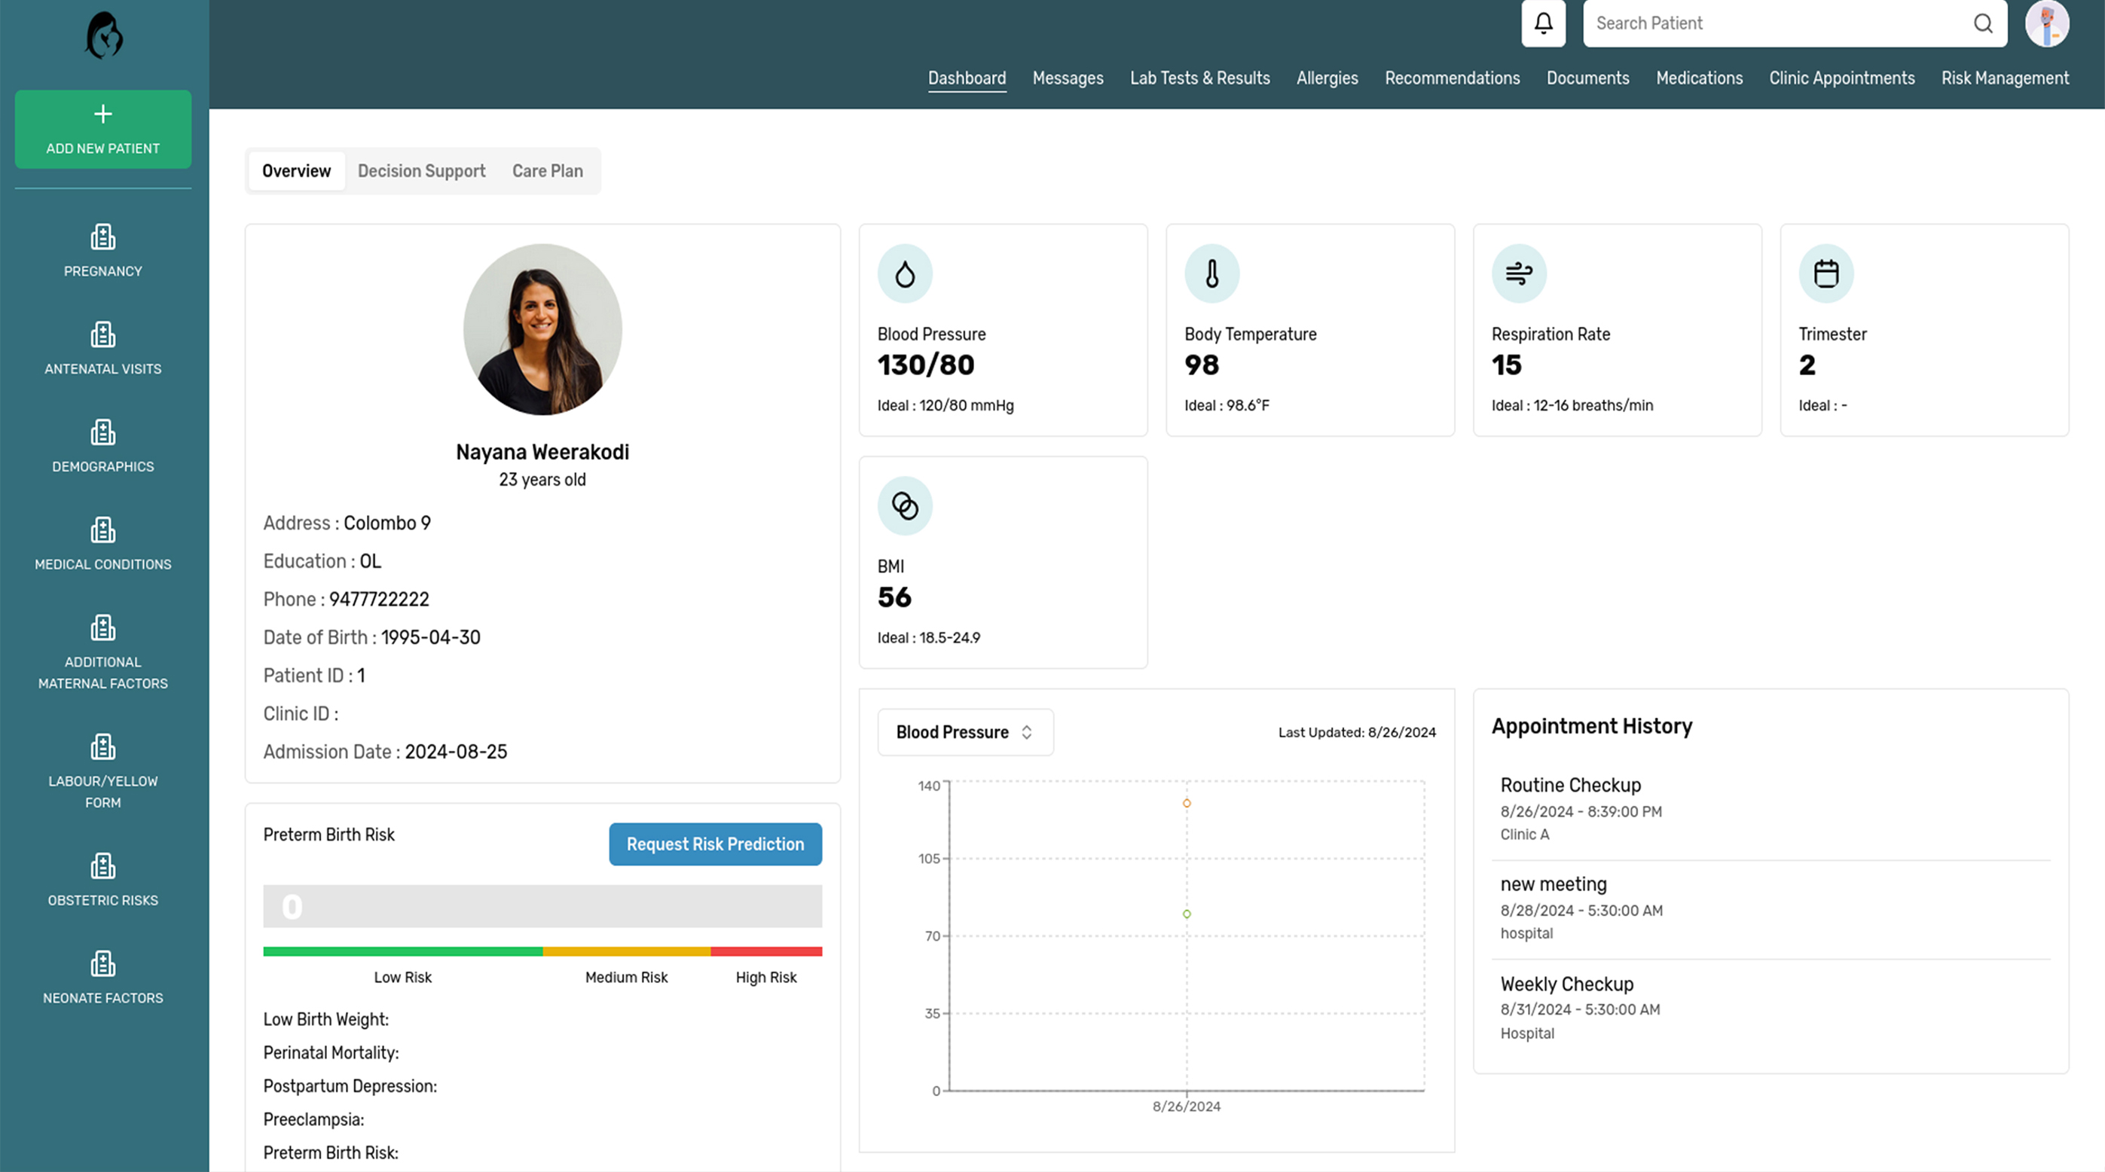Open Allergies menu item
This screenshot has width=2105, height=1172.
click(x=1327, y=78)
